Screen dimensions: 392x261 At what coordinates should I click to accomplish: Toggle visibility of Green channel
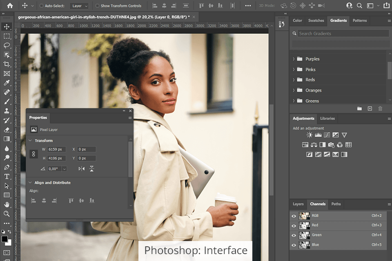(x=294, y=235)
